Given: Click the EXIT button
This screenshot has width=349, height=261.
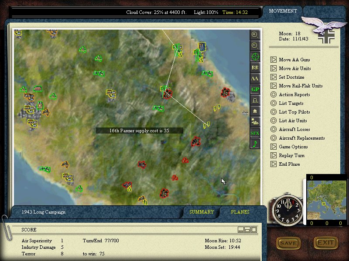Looking at the screenshot, I should click(x=326, y=243).
